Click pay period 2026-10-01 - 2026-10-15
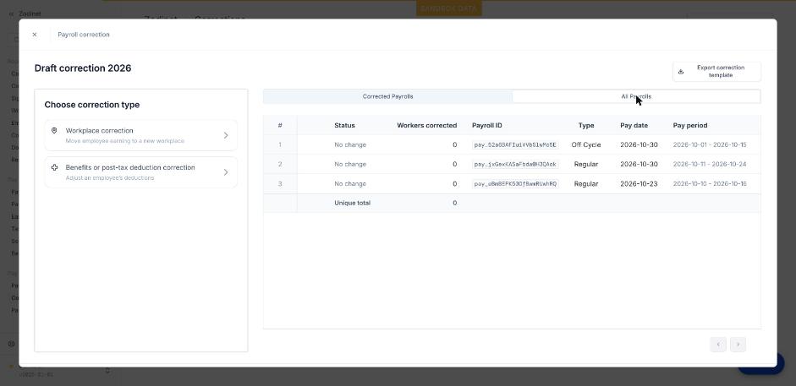Image resolution: width=796 pixels, height=386 pixels. click(x=710, y=145)
